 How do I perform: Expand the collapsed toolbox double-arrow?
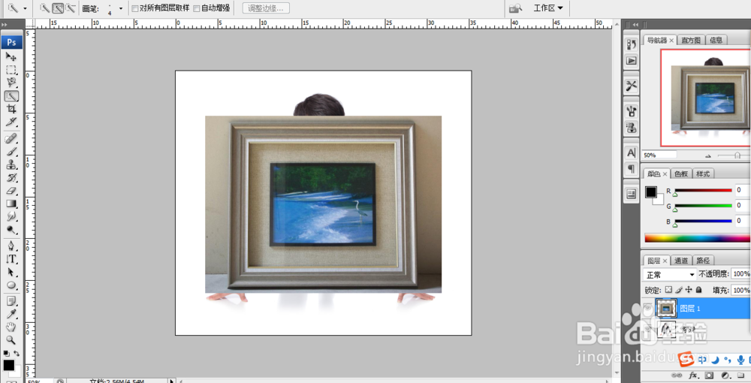[5, 25]
